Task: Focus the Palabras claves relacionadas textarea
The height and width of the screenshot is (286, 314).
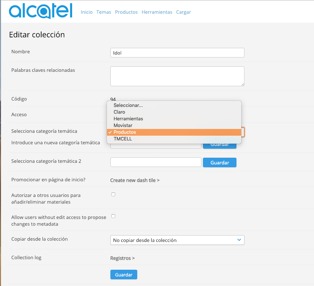Action: coord(177,76)
